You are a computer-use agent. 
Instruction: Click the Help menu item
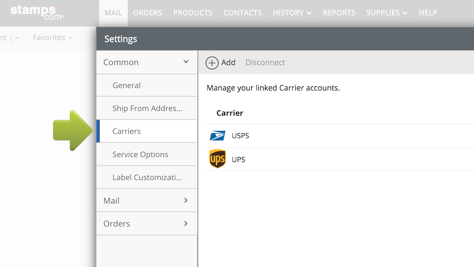[x=428, y=13]
